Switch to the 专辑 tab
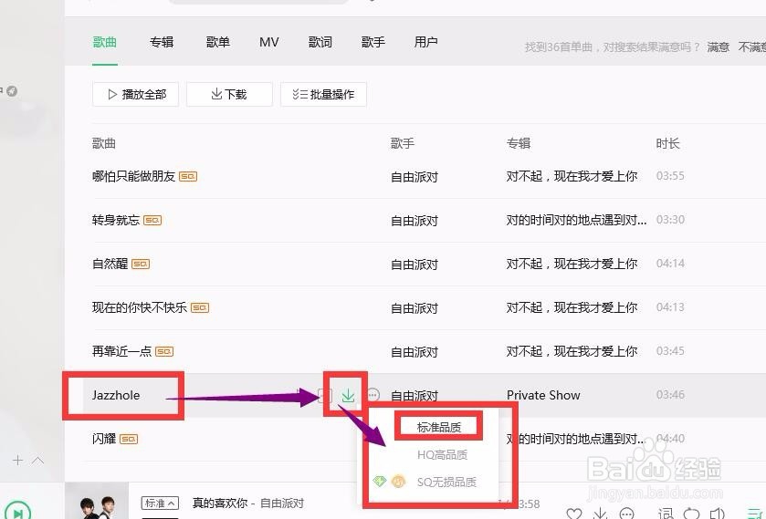 pos(162,43)
